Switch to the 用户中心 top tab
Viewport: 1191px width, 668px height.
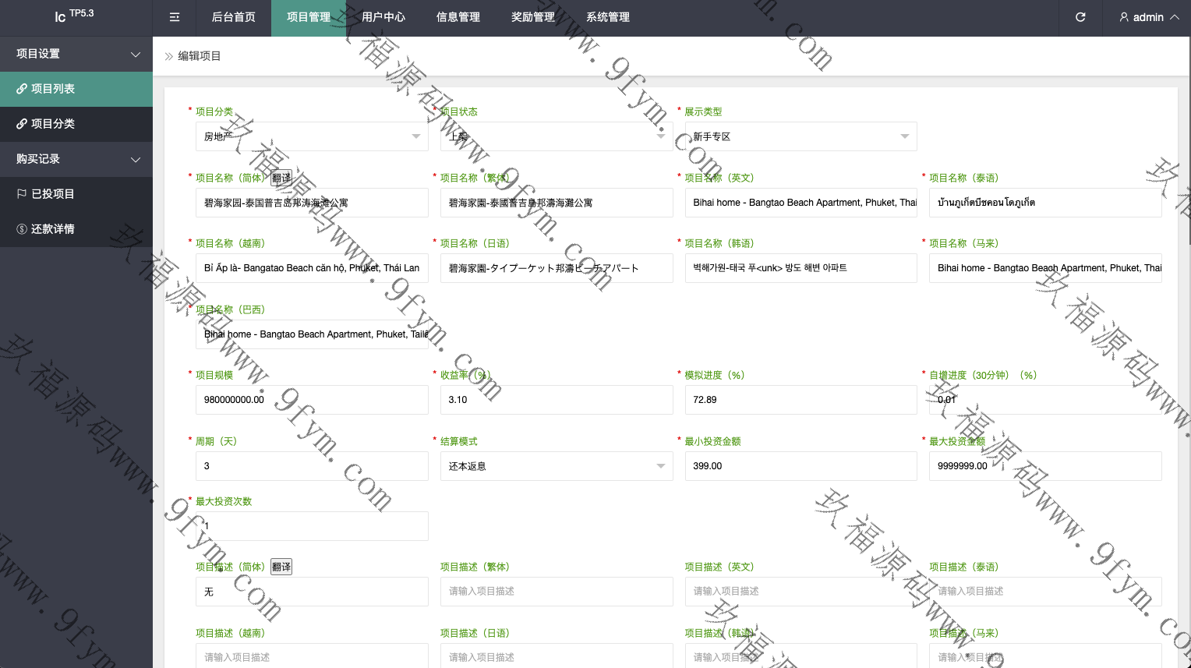[x=383, y=17]
